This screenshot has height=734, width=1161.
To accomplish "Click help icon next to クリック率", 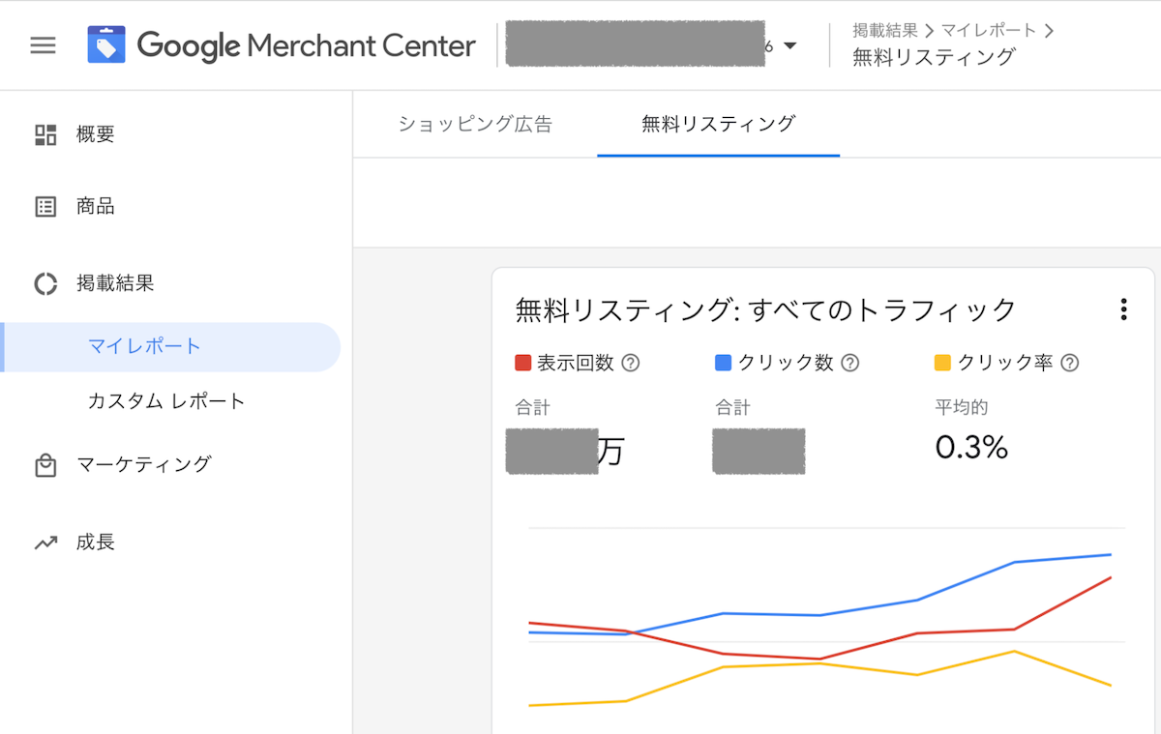I will 1070,364.
